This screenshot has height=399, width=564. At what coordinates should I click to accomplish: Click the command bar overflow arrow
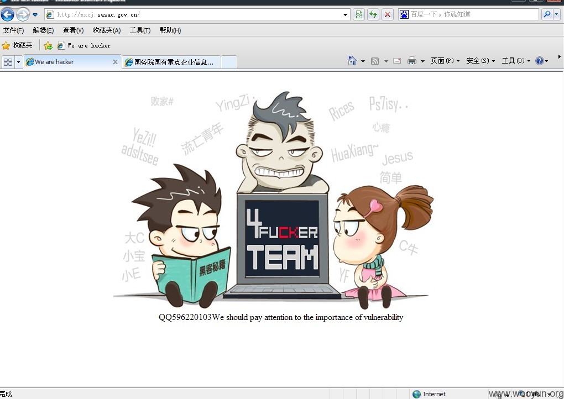560,57
